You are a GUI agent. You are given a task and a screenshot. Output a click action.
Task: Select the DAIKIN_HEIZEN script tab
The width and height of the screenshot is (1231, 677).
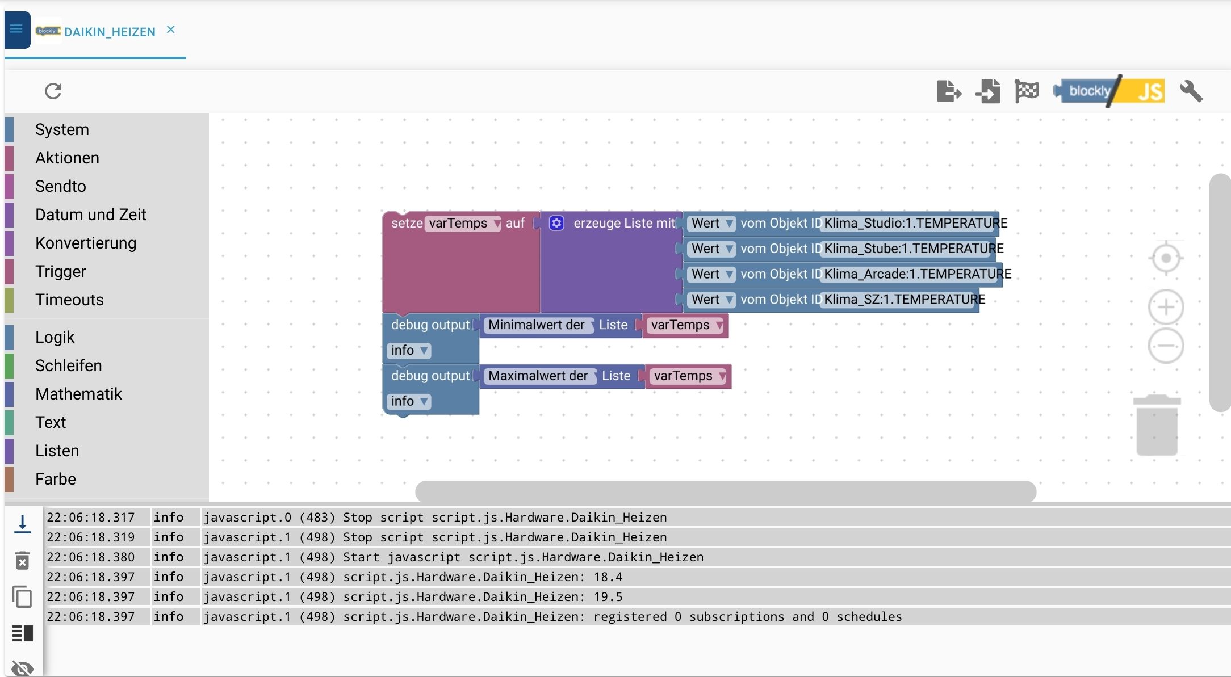pos(110,32)
